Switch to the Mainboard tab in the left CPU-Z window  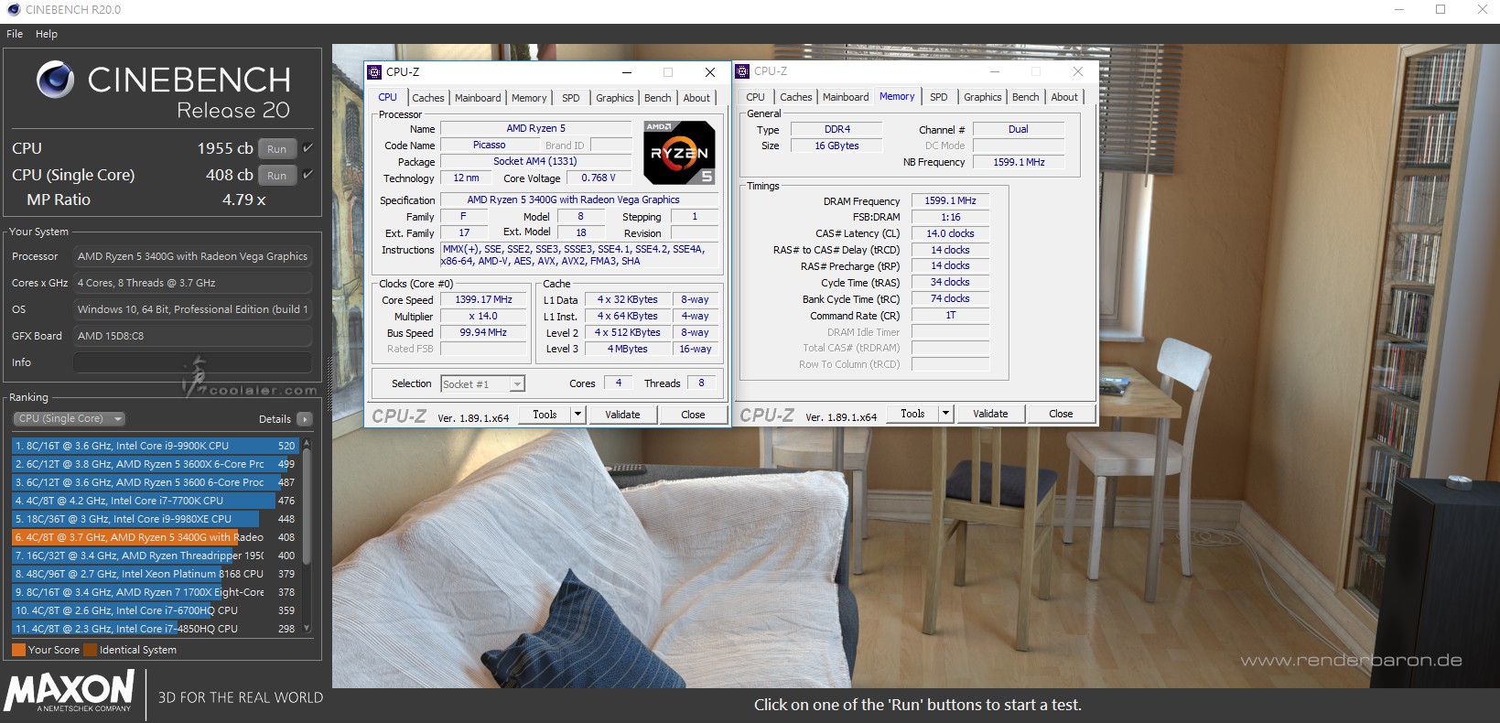click(x=478, y=98)
